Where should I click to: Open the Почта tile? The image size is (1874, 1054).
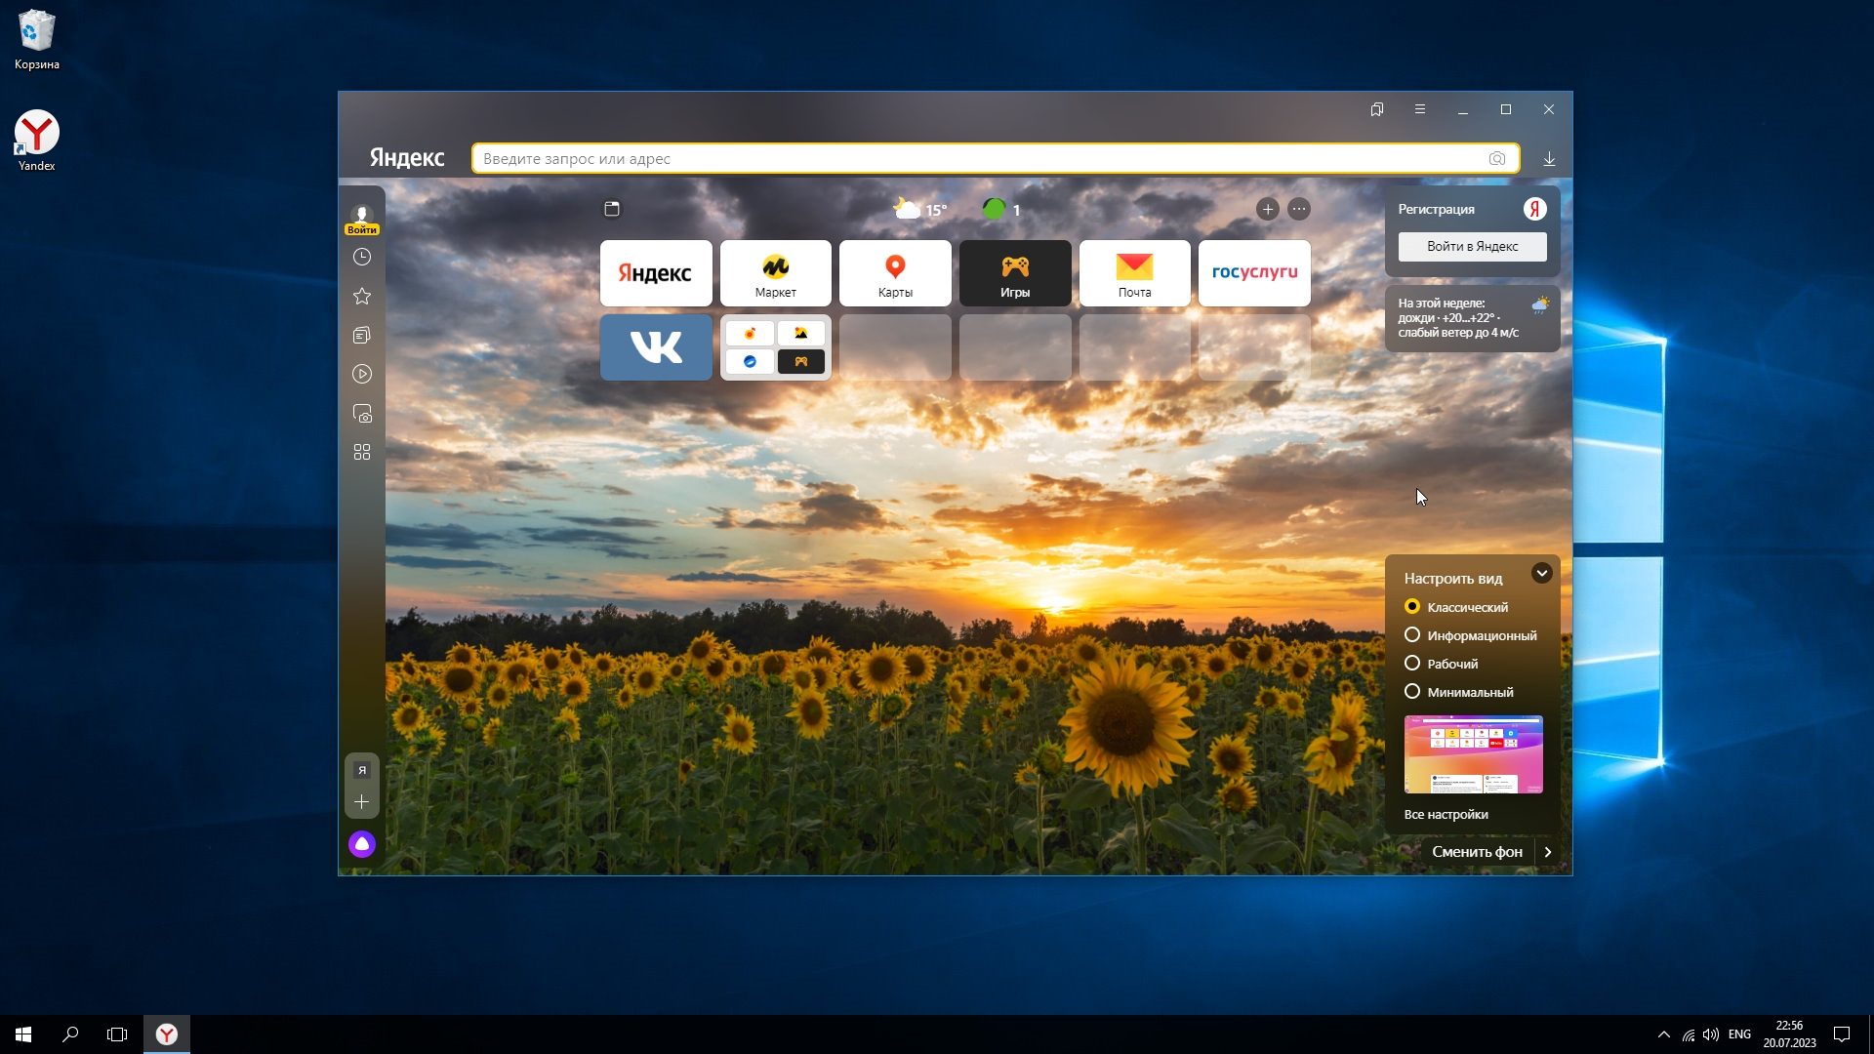click(x=1134, y=273)
